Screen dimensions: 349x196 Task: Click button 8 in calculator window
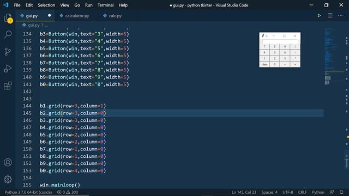(275, 46)
